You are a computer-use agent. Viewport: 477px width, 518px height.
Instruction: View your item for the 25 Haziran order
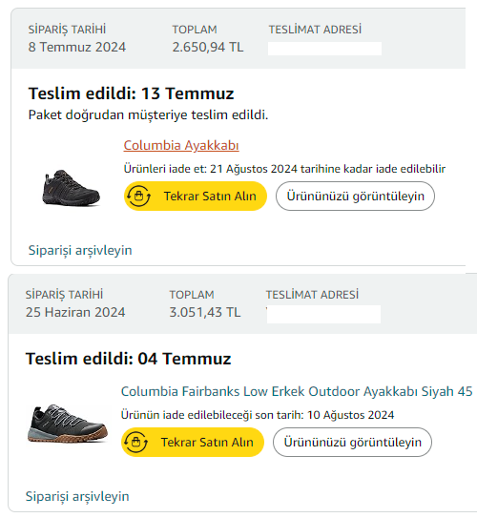click(x=352, y=442)
